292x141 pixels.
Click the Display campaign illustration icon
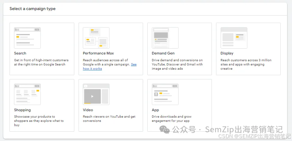234,38
